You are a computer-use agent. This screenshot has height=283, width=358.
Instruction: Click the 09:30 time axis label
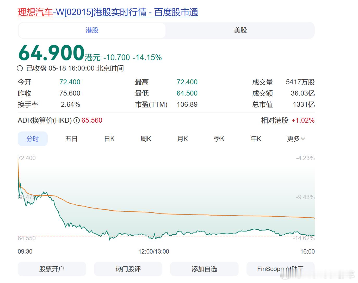25,251
